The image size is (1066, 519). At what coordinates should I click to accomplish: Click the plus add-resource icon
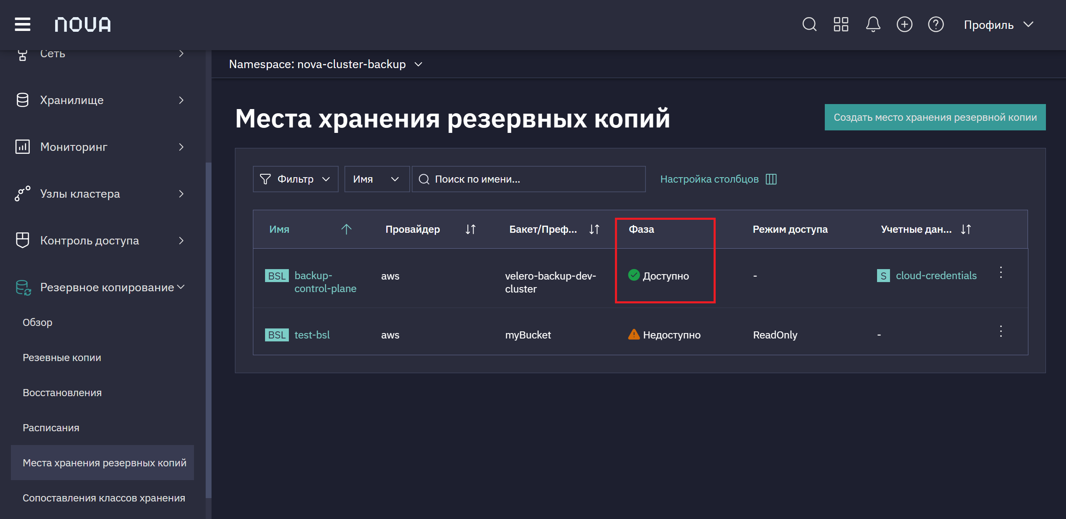(904, 24)
